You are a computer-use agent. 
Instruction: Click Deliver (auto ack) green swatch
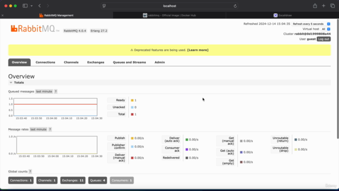coord(187,140)
